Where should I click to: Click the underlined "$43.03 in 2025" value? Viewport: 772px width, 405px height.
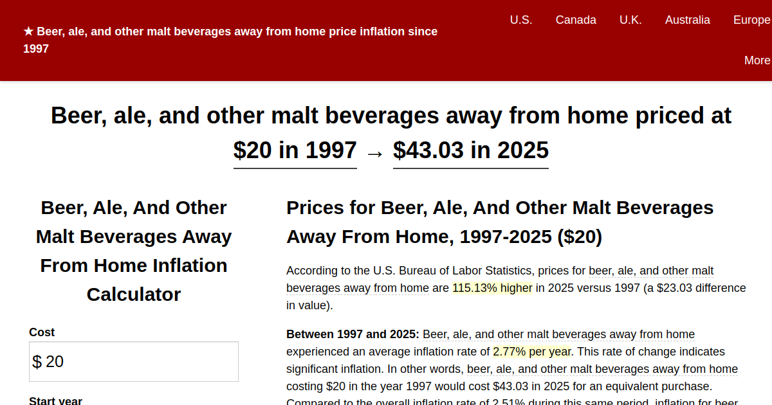click(x=470, y=150)
